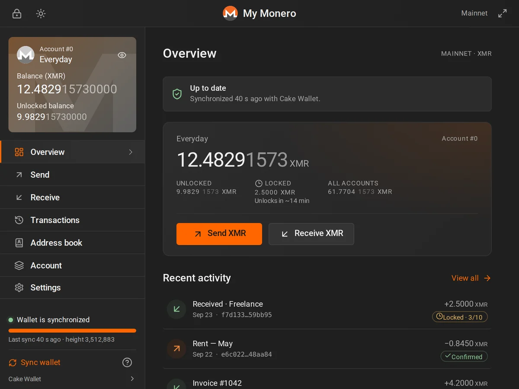519x389 pixels.
Task: Click the +2.5000 XMR amount
Action: click(x=466, y=304)
